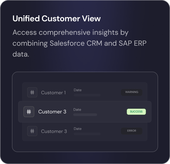
Task: Click the ERROR status badge
Action: (131, 131)
